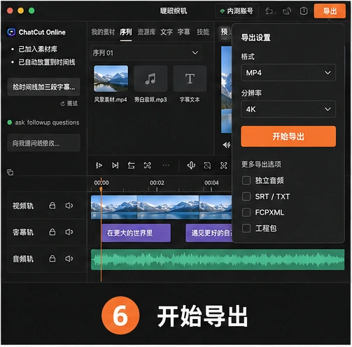Click the orange 导出 export button
Viewport: 352px width, 347px height.
coord(330,11)
